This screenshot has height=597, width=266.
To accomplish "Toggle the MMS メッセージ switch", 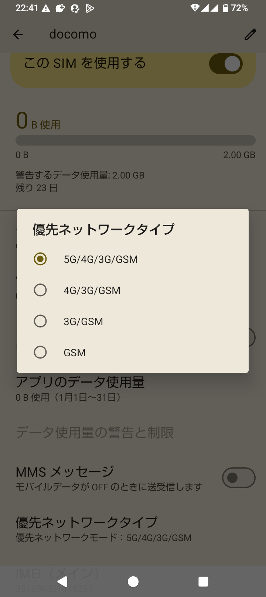I will pyautogui.click(x=238, y=478).
